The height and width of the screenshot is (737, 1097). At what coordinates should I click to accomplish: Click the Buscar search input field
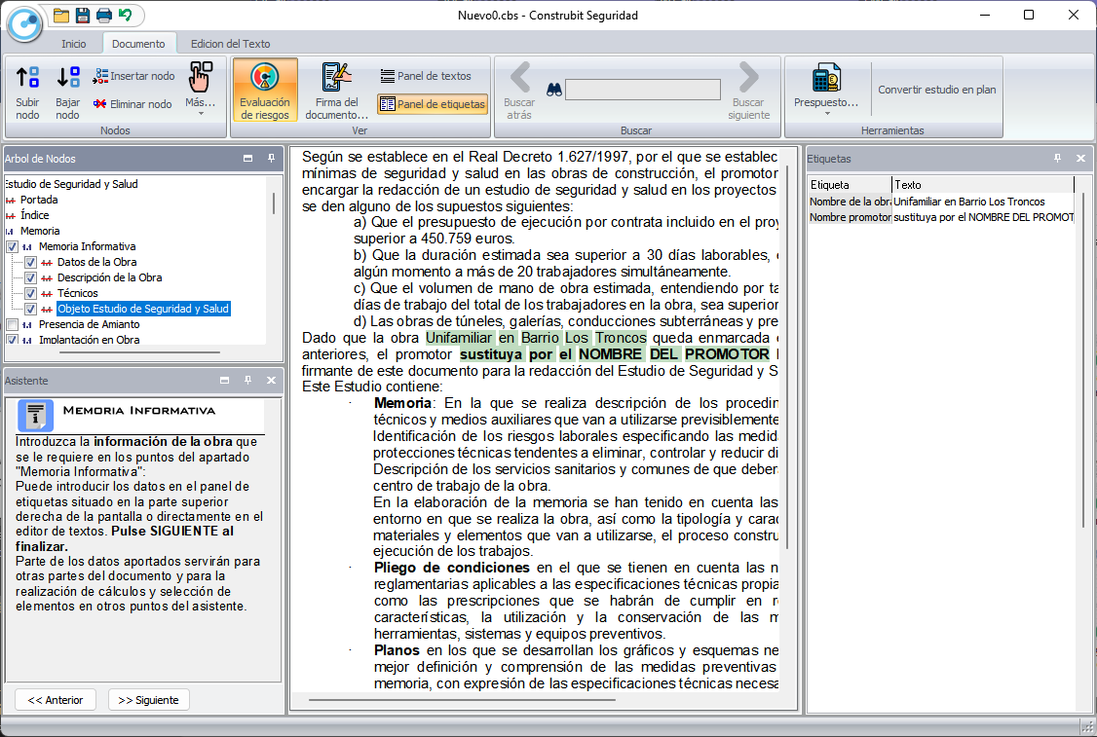643,90
